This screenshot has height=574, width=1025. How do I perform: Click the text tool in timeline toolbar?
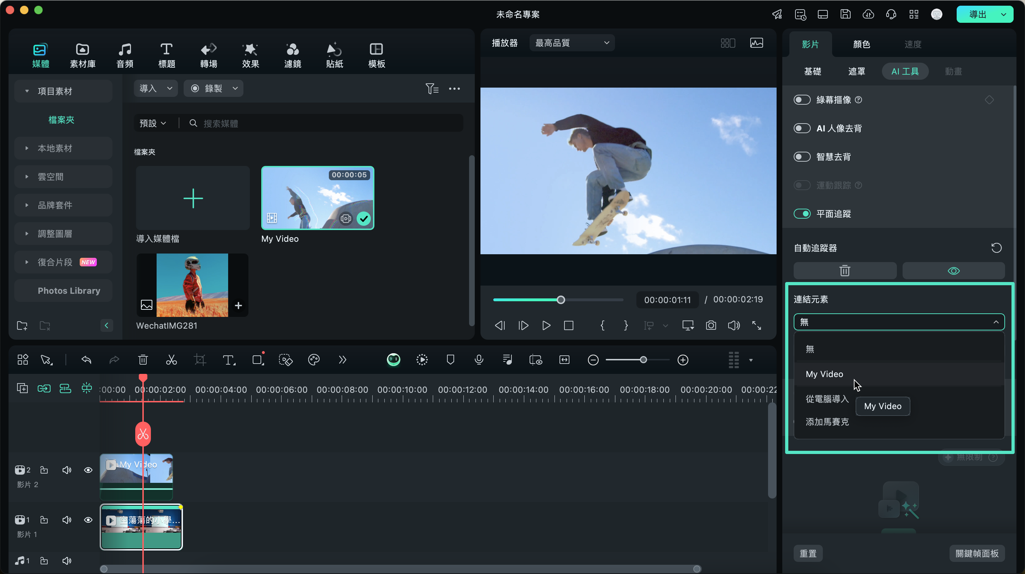coord(228,360)
